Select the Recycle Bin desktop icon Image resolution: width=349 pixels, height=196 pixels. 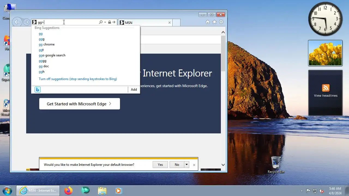pos(276,165)
